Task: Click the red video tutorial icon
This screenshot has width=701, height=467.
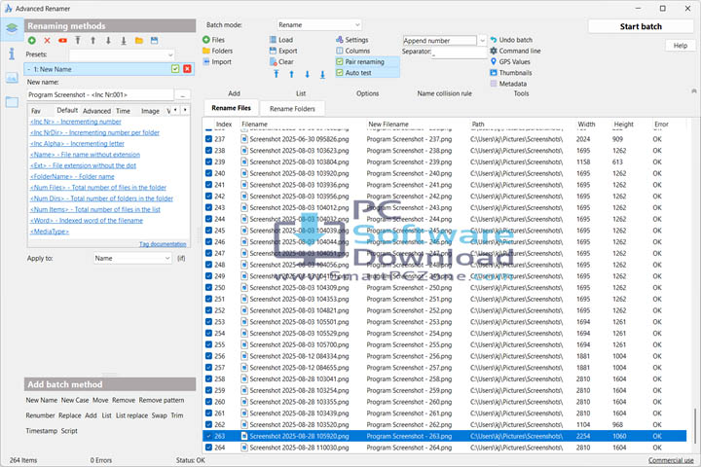Action: [62, 41]
